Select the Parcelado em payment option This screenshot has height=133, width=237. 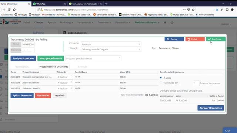click(x=161, y=82)
